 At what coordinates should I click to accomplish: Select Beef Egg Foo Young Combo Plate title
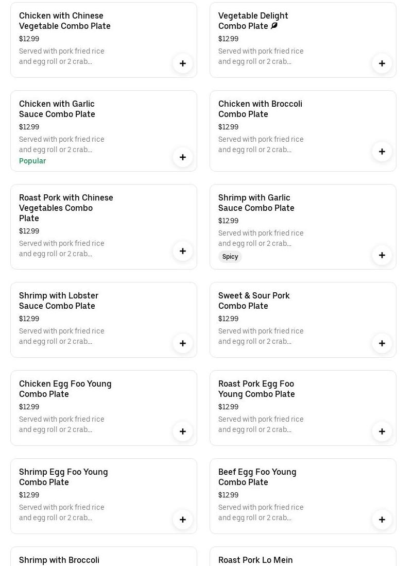(x=257, y=477)
